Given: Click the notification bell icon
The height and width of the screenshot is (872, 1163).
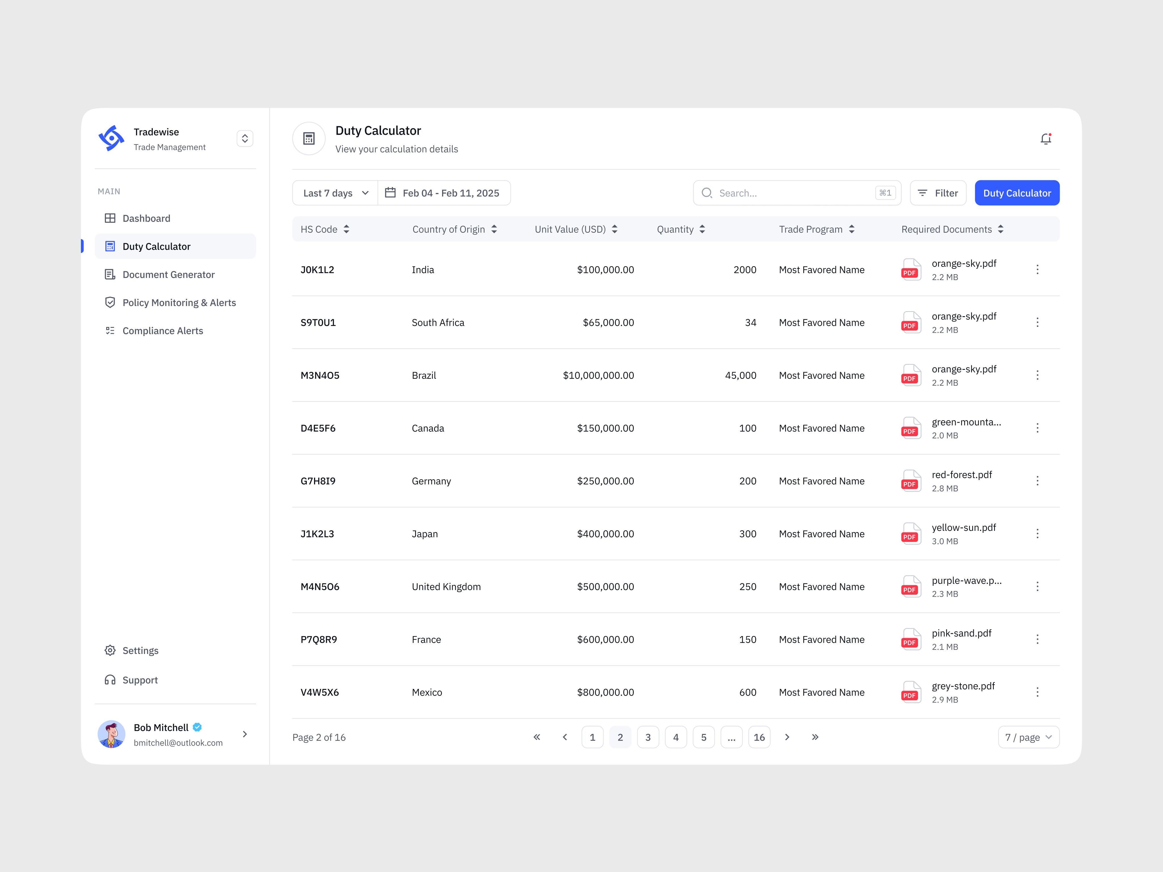Looking at the screenshot, I should tap(1045, 139).
